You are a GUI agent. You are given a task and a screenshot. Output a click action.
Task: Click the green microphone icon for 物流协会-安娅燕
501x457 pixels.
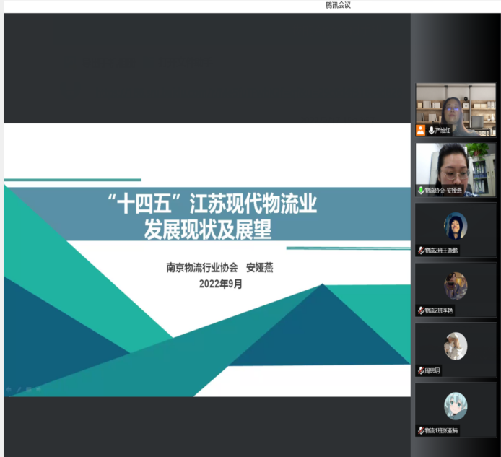[421, 191]
